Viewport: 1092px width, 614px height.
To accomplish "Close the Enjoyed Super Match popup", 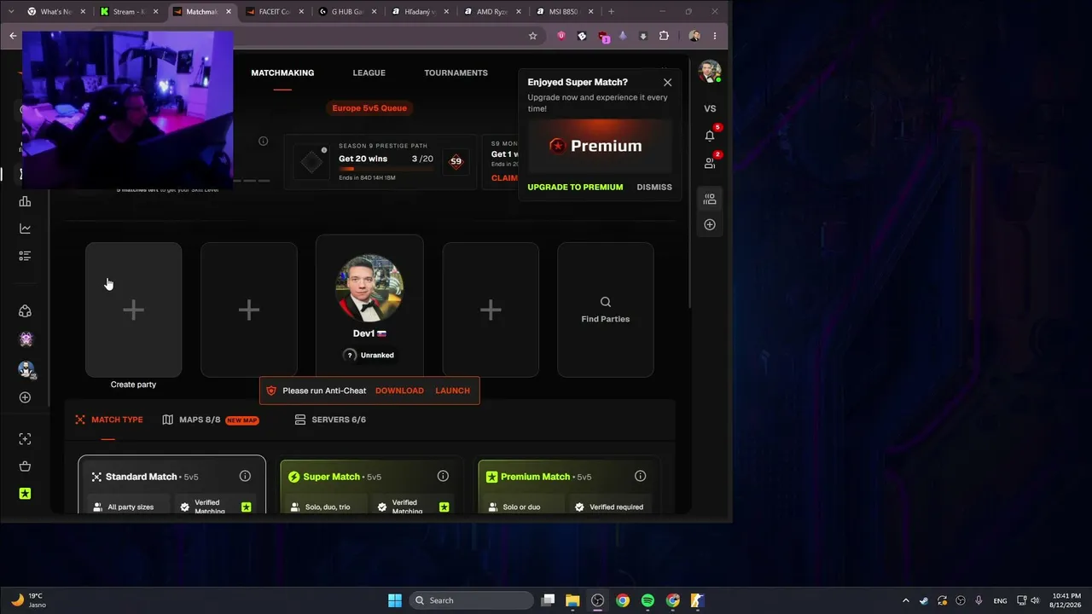I will point(667,83).
